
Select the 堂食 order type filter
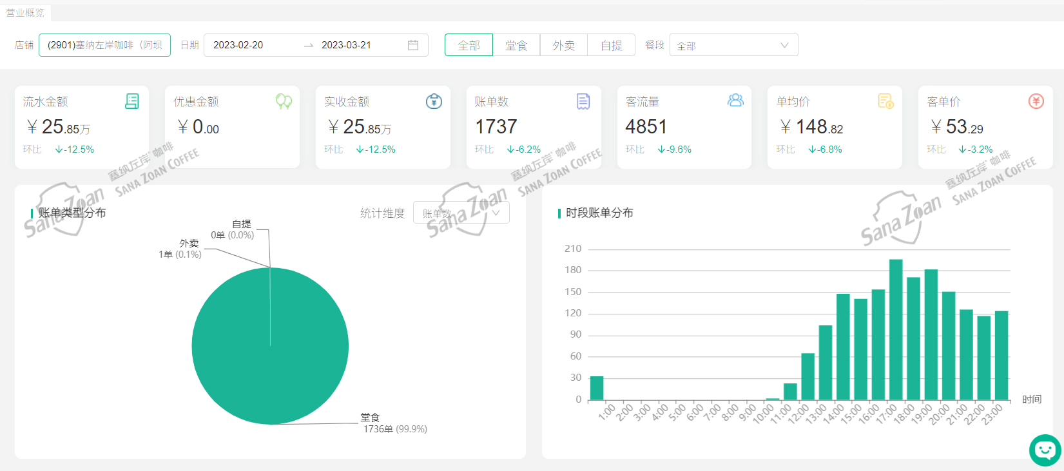click(x=516, y=45)
